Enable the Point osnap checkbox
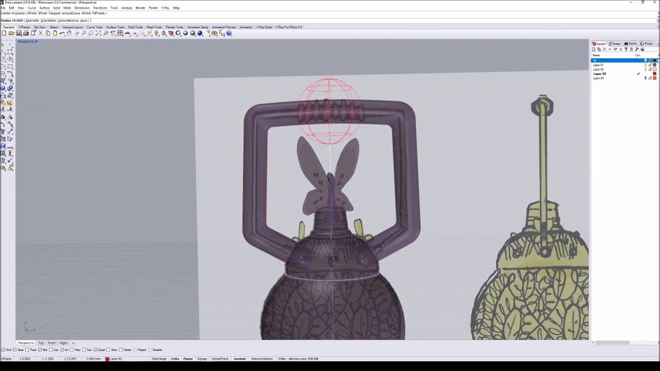 coord(27,350)
